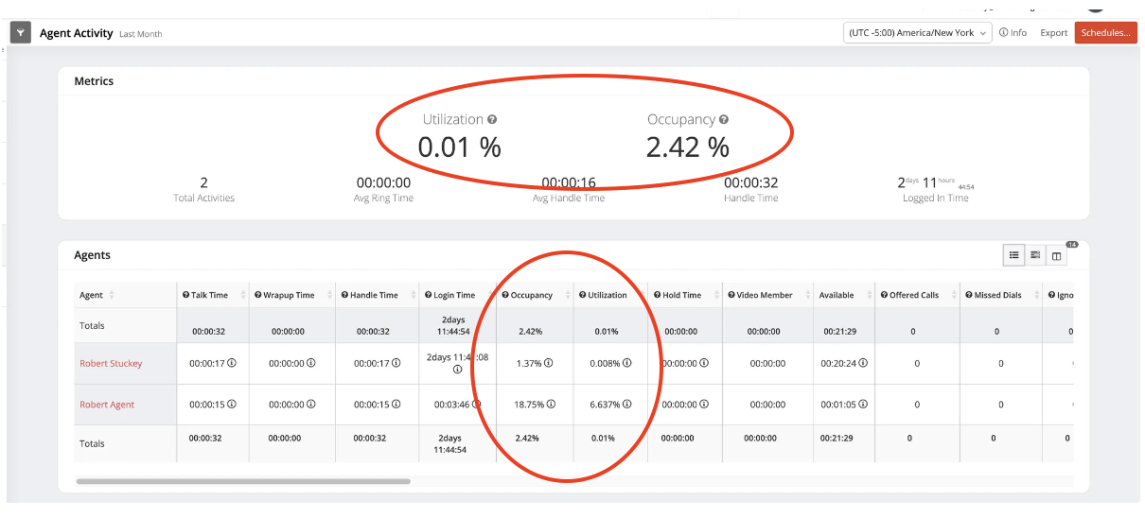Open the filter funnel icon beside Agent Activity
The image size is (1145, 518).
(x=21, y=33)
